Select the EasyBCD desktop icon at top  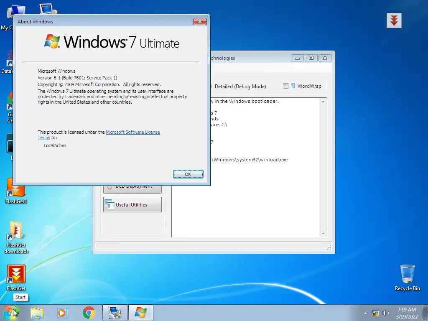(x=48, y=9)
